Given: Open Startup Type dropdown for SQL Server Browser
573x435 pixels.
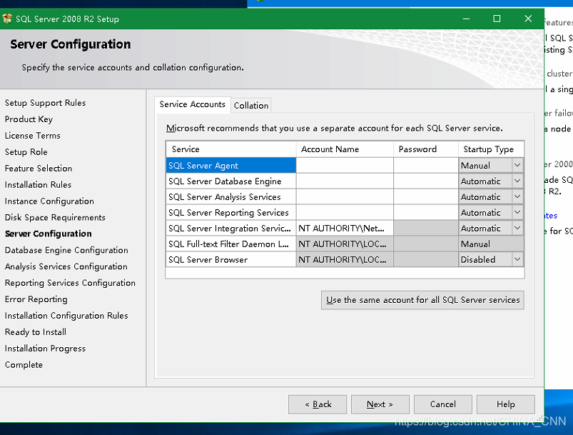Looking at the screenshot, I should (517, 260).
